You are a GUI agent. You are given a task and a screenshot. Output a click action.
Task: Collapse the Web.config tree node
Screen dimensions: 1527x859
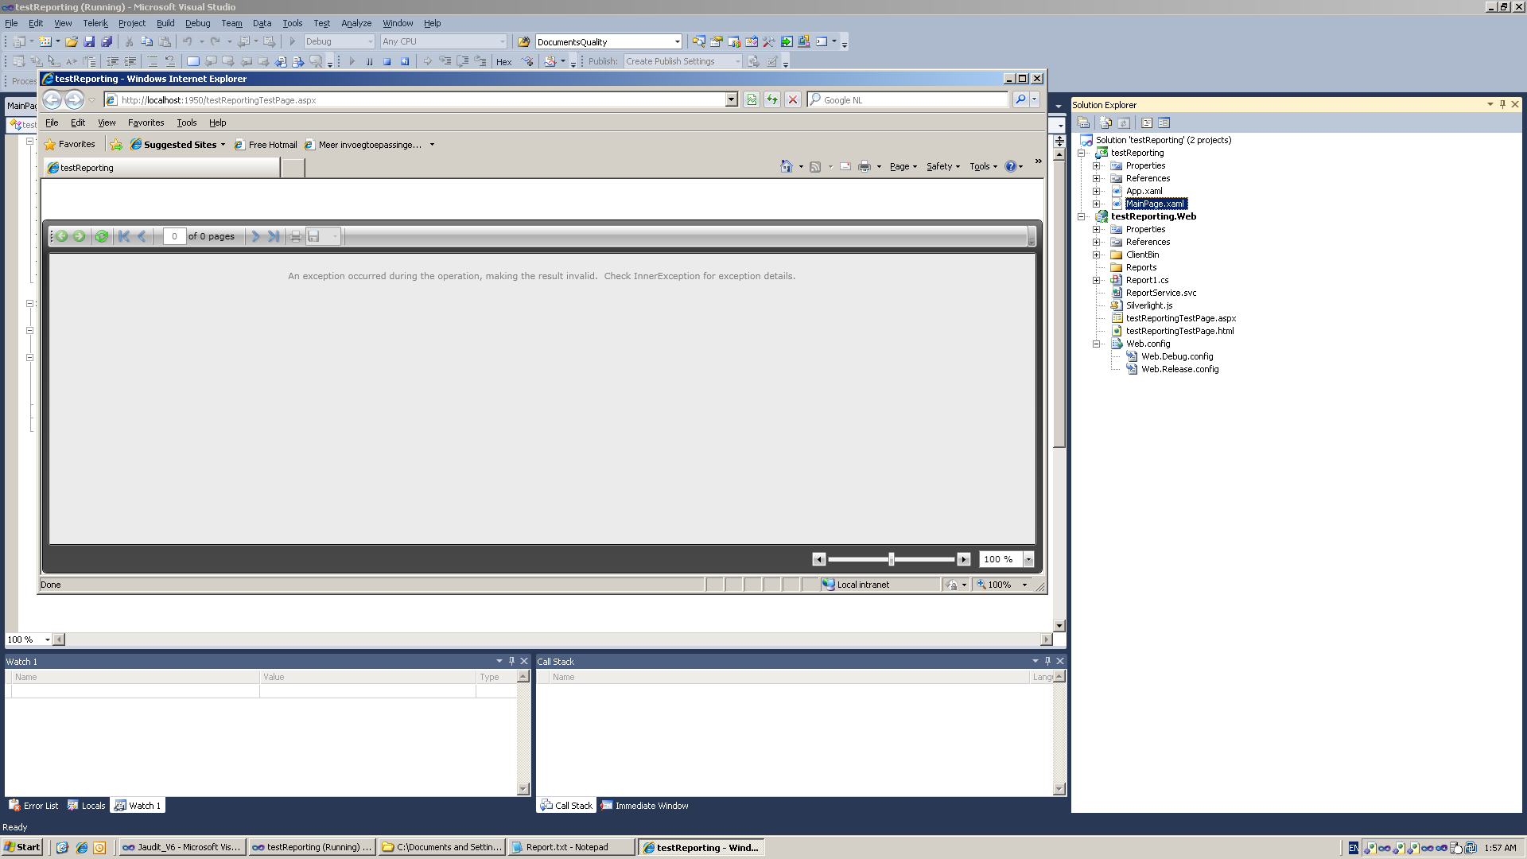pyautogui.click(x=1096, y=344)
